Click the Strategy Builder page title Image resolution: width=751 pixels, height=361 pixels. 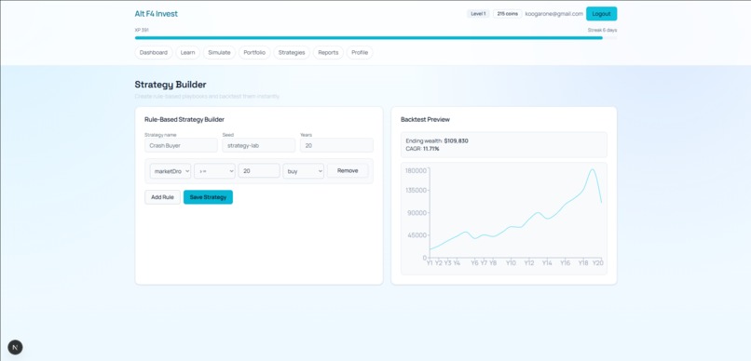tap(171, 85)
